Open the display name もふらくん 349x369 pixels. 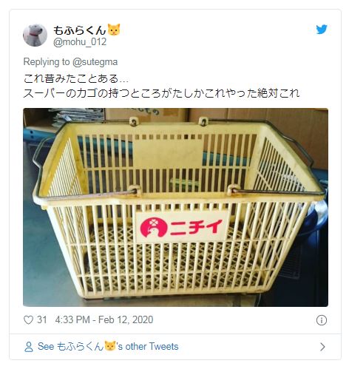pyautogui.click(x=80, y=30)
